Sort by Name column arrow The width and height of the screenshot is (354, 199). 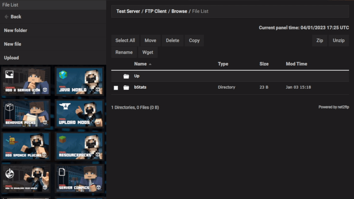150,65
